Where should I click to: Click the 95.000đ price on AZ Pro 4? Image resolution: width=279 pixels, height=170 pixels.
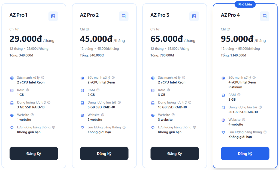click(237, 39)
